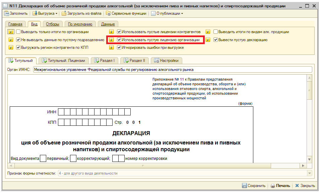This screenshot has width=320, height=193.
Task: Click the Сервисные функции gear icon
Action: click(108, 14)
